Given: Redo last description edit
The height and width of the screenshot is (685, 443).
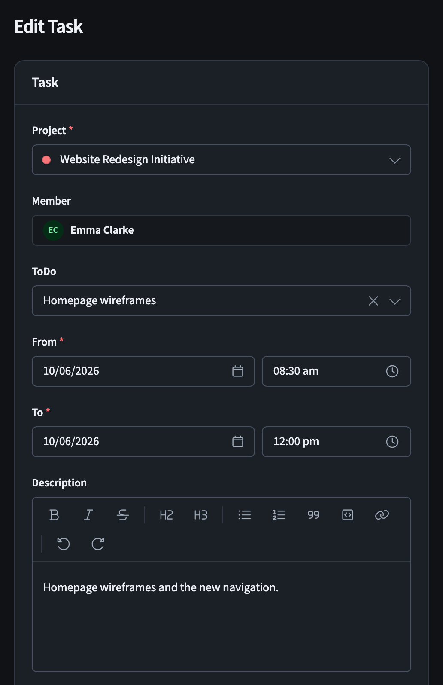Looking at the screenshot, I should (x=98, y=544).
